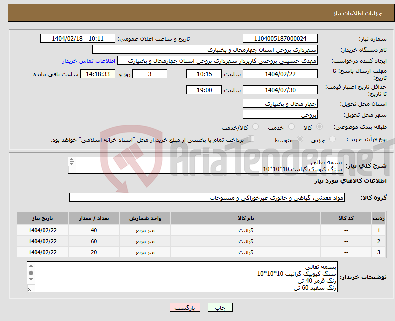Click the تاریخ نیاز column header

(x=42, y=218)
